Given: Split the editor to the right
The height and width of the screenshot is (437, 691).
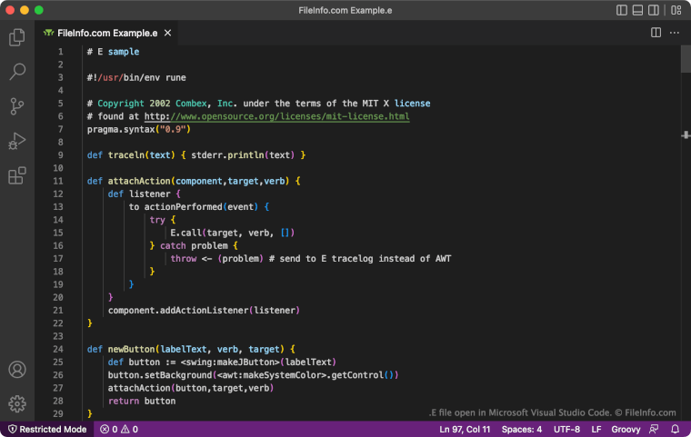Looking at the screenshot, I should pos(656,33).
